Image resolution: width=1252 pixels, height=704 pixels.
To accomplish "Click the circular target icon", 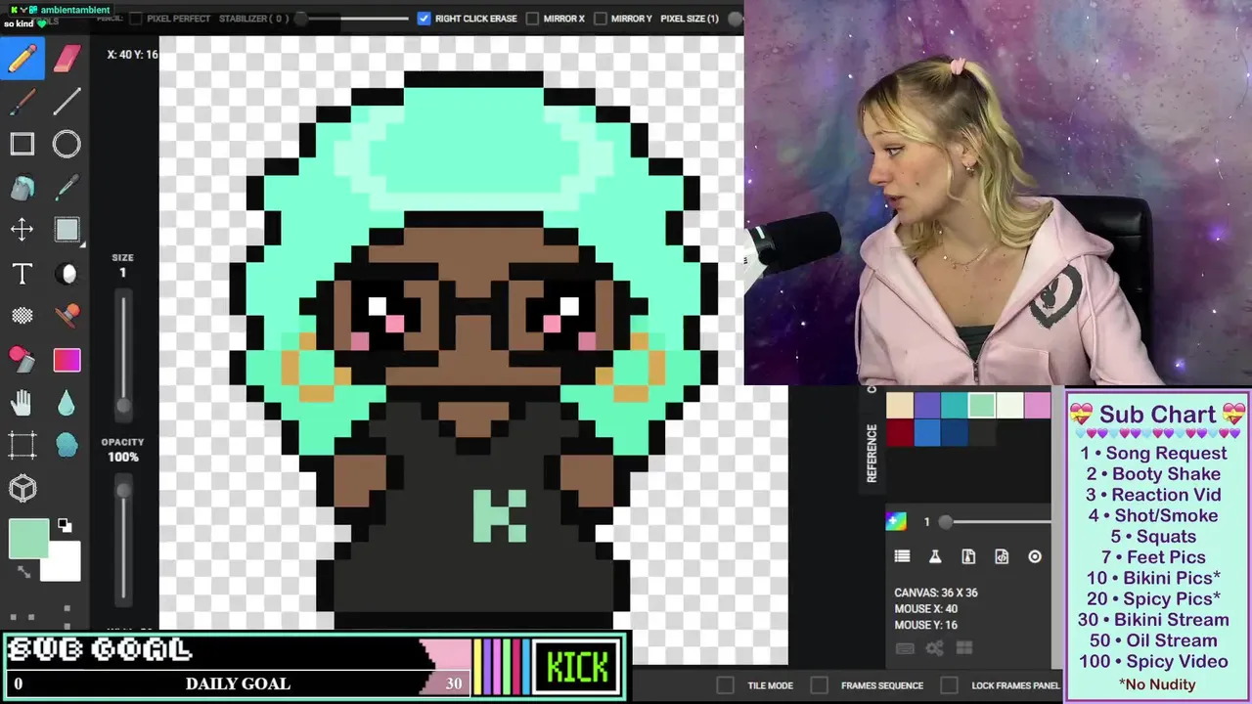I will [x=1035, y=556].
